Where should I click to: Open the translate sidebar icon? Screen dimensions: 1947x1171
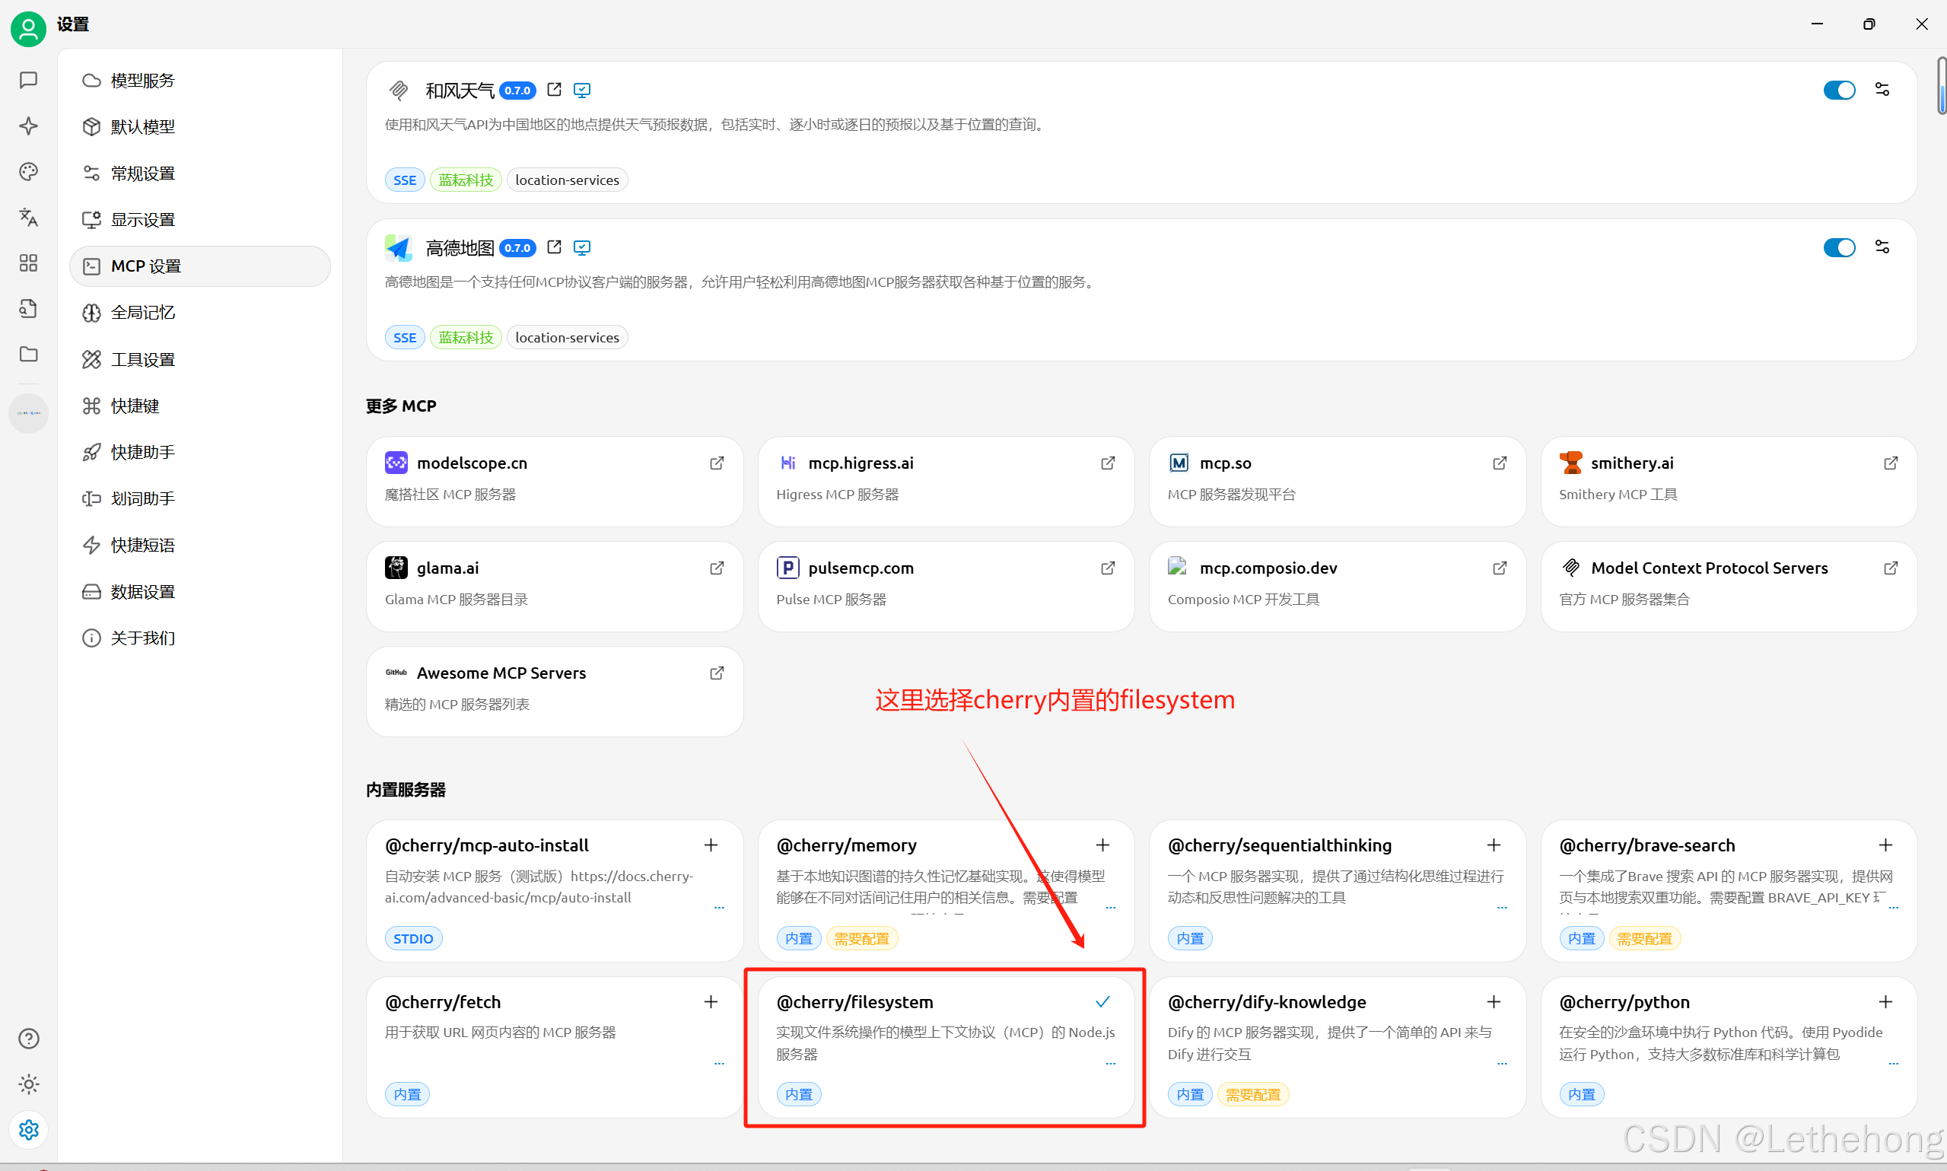(28, 217)
